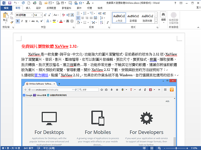Viewport: 201px width, 150px height.
Task: Toggle strikethrough formatting
Action: point(33,21)
